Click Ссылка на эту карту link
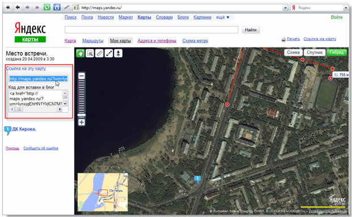The image size is (352, 217). coord(26,69)
